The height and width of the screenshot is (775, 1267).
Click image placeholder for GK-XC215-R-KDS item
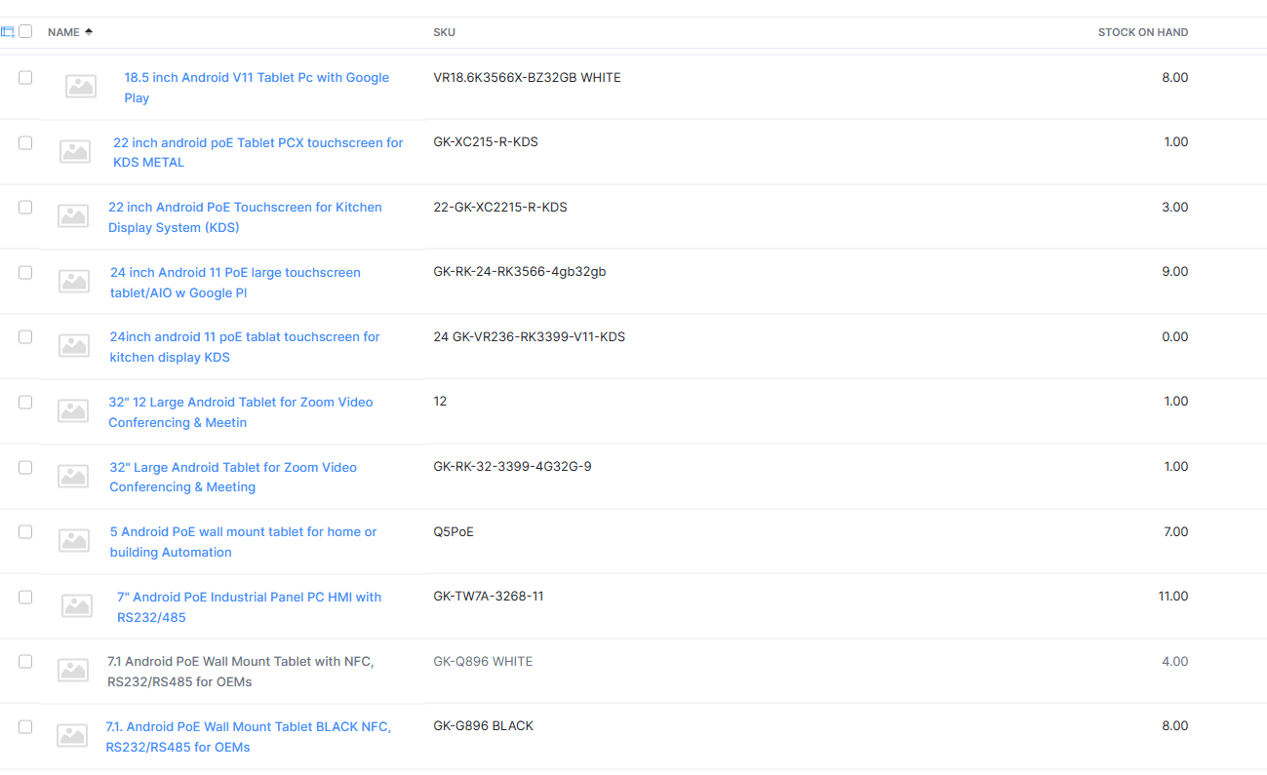pyautogui.click(x=75, y=151)
